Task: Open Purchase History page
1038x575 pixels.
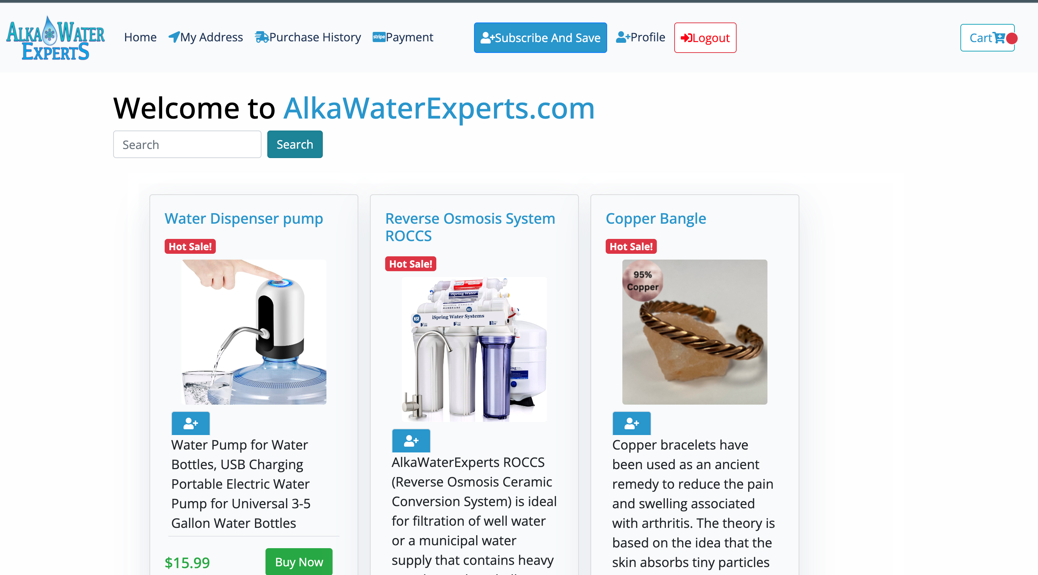Action: pyautogui.click(x=308, y=37)
